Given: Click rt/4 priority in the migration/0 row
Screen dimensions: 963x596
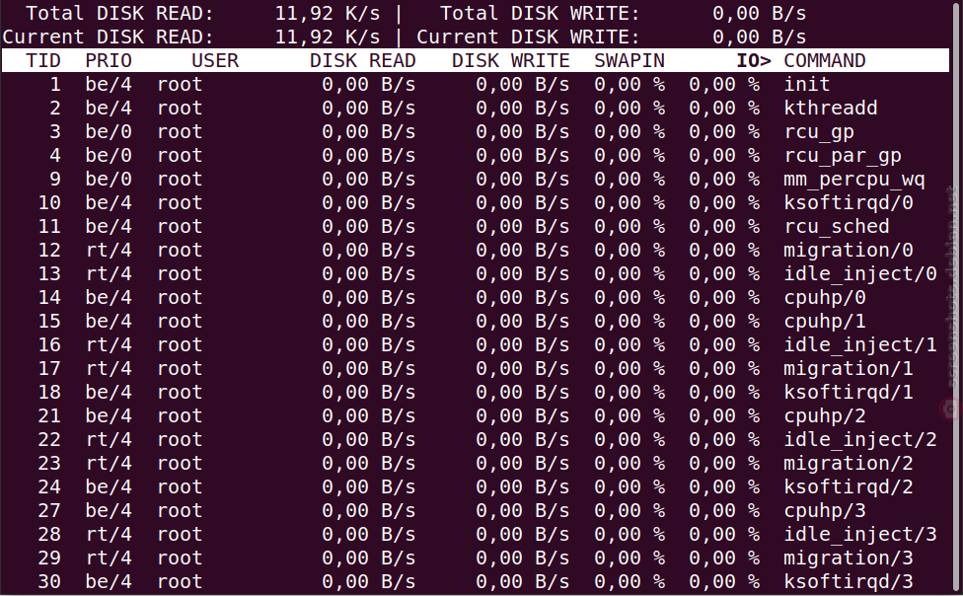Looking at the screenshot, I should (109, 250).
